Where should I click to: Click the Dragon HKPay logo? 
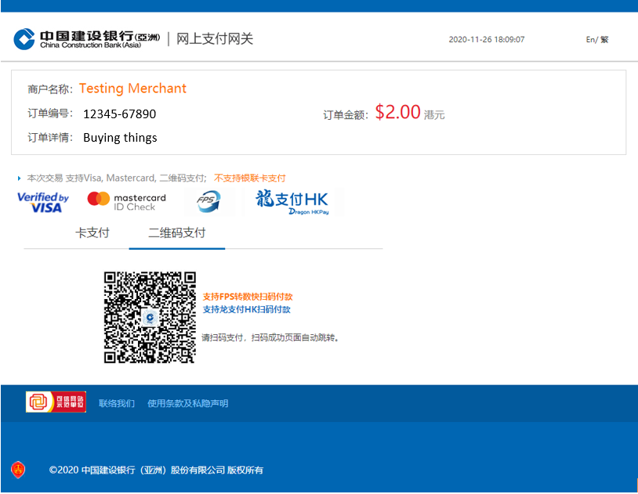292,202
